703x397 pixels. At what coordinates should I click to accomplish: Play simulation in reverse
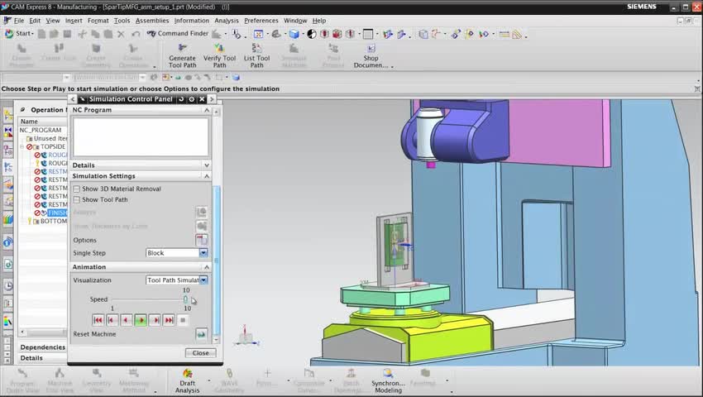tap(127, 320)
